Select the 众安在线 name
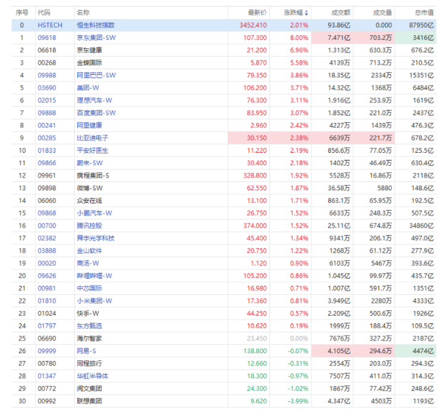 (89, 200)
